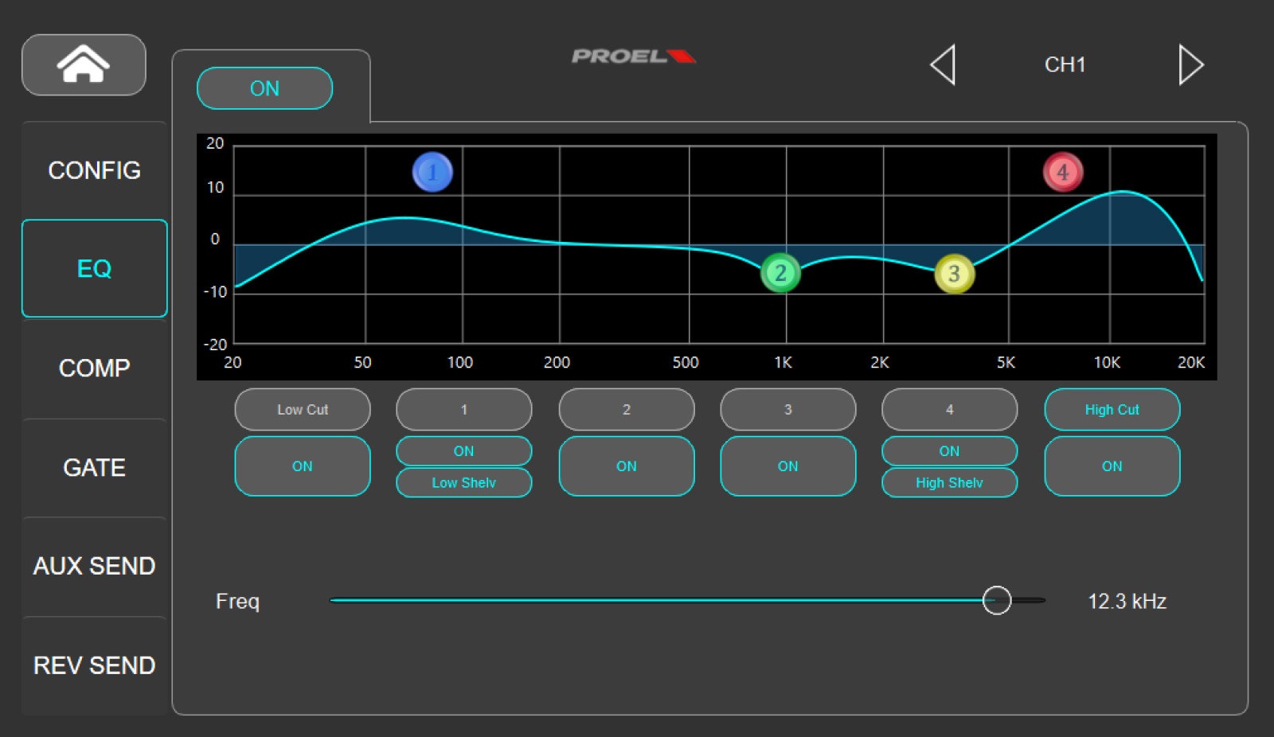
Task: Toggle band 4 ON switch
Action: point(949,451)
